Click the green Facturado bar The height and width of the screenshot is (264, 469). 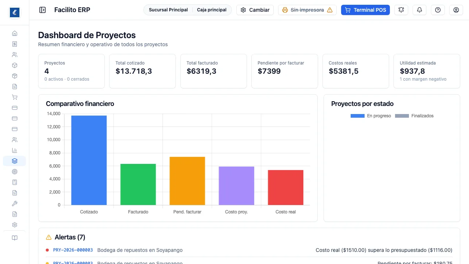[138, 184]
